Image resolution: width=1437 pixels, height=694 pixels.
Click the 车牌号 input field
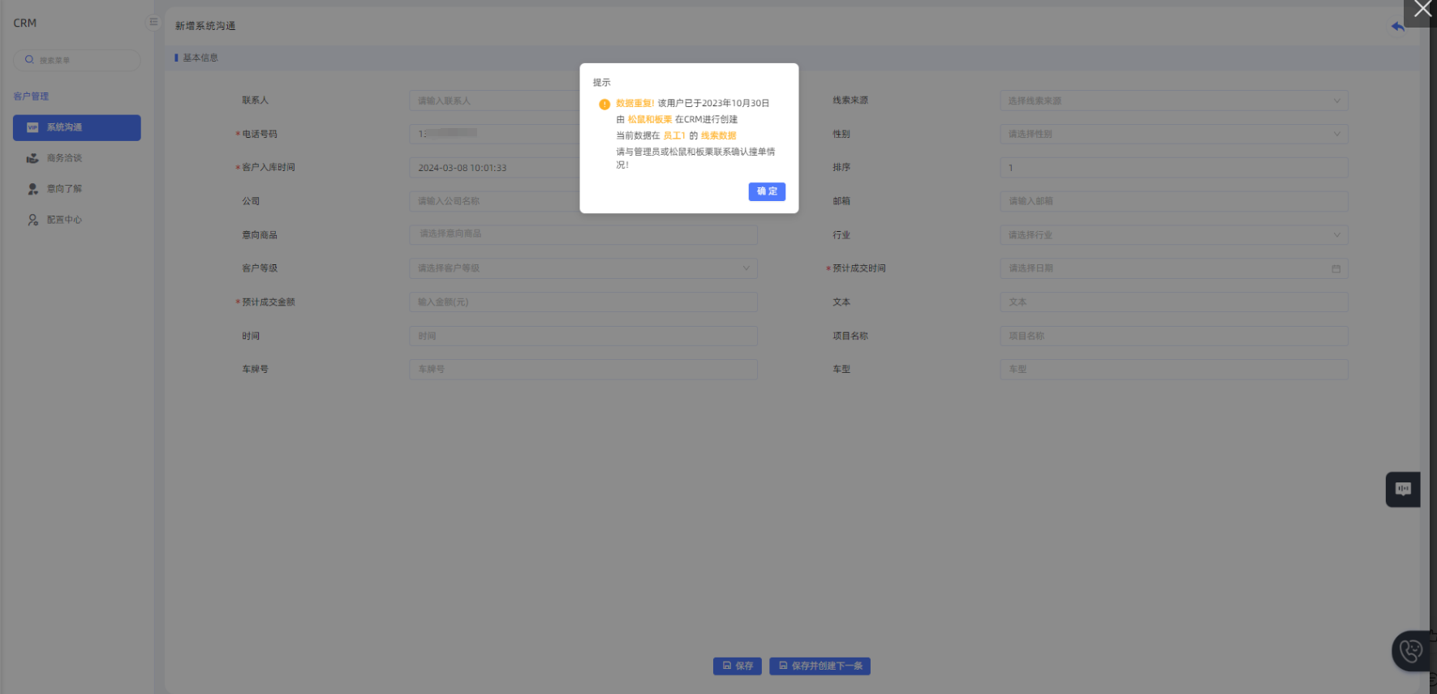tap(583, 370)
